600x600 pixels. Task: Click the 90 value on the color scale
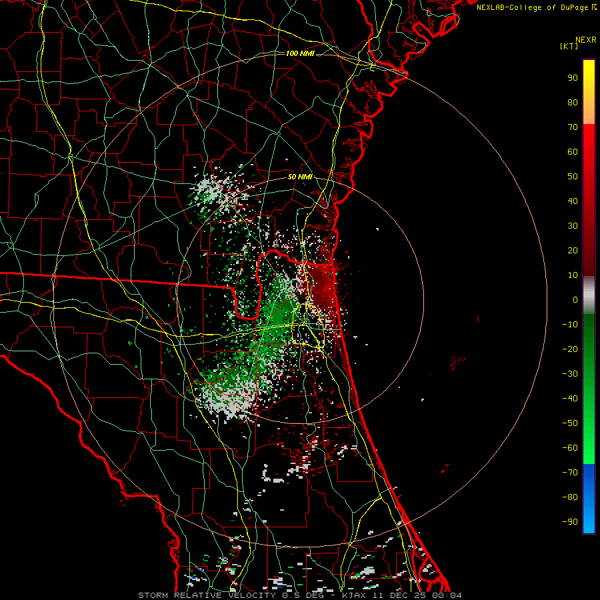point(573,78)
